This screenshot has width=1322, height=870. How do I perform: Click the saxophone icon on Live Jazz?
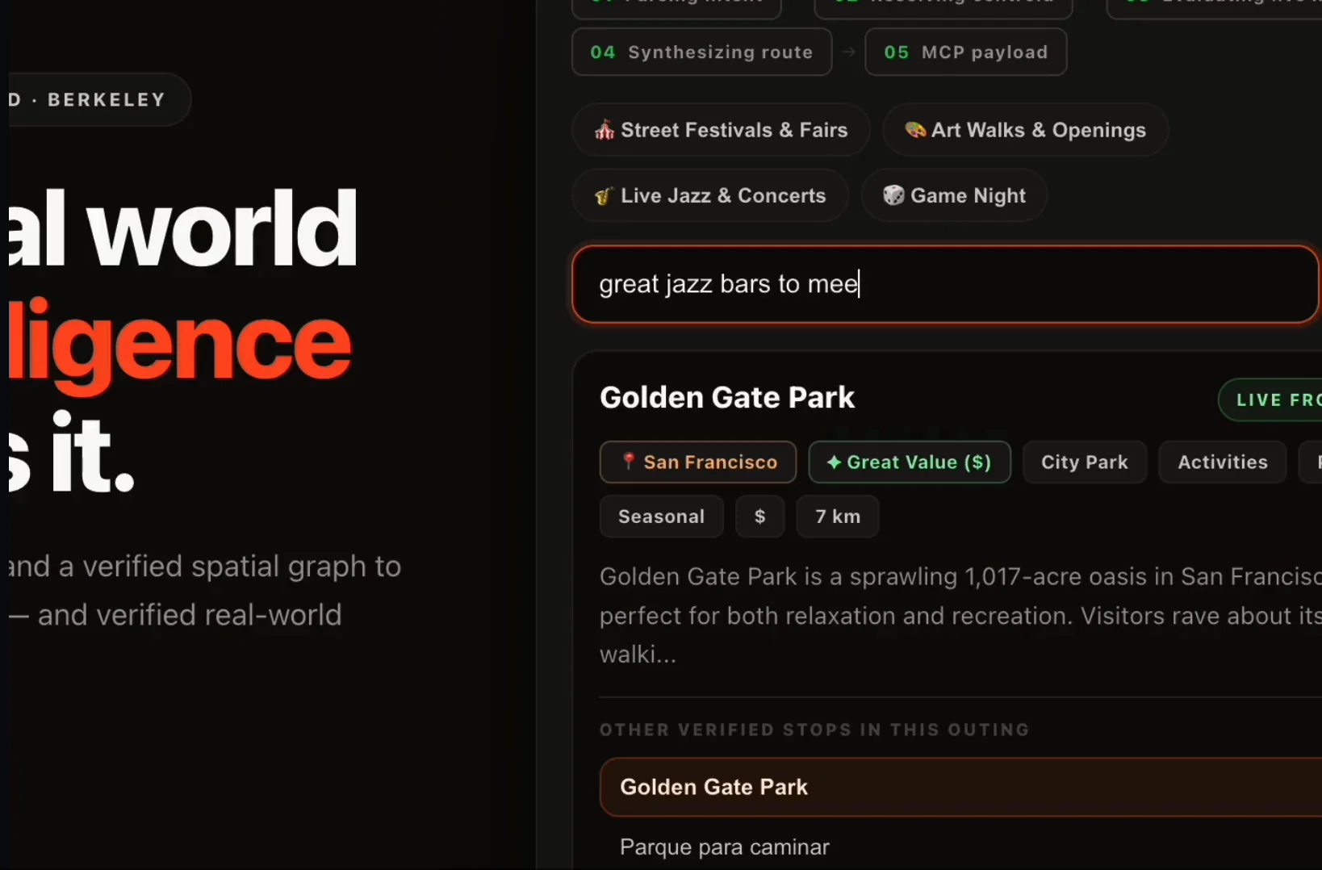(x=604, y=196)
